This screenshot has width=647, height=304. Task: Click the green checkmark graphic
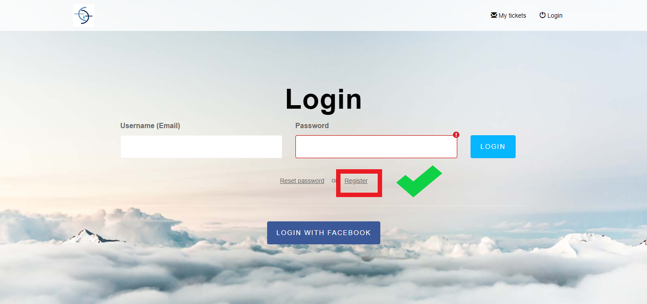tap(419, 181)
